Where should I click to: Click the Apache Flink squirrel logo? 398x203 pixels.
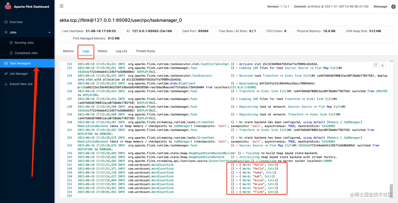[x=8, y=6]
